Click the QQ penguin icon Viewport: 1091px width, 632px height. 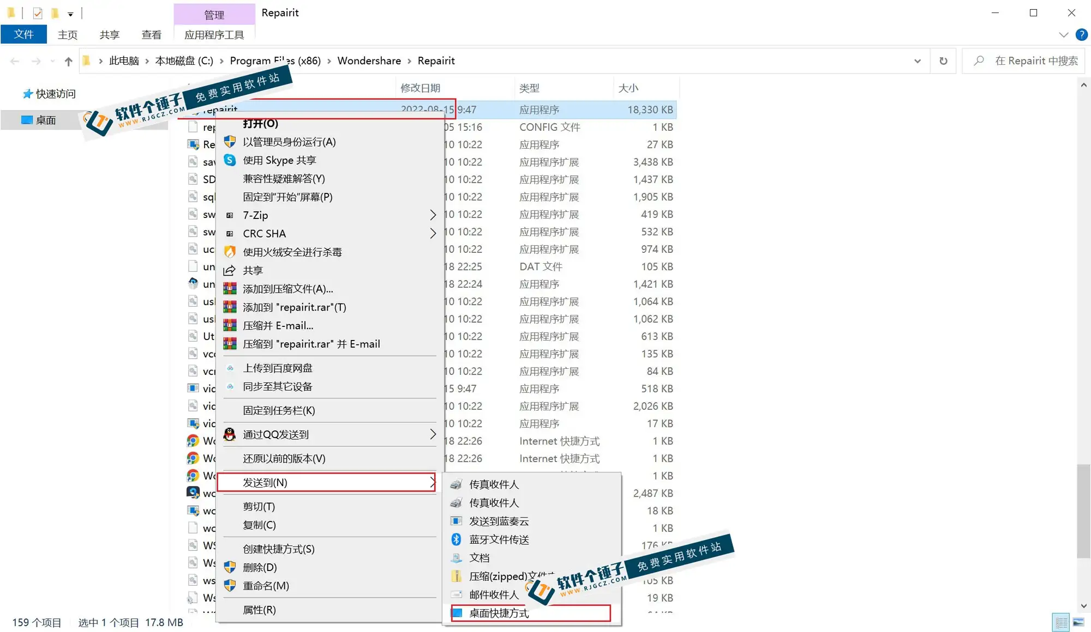(230, 434)
